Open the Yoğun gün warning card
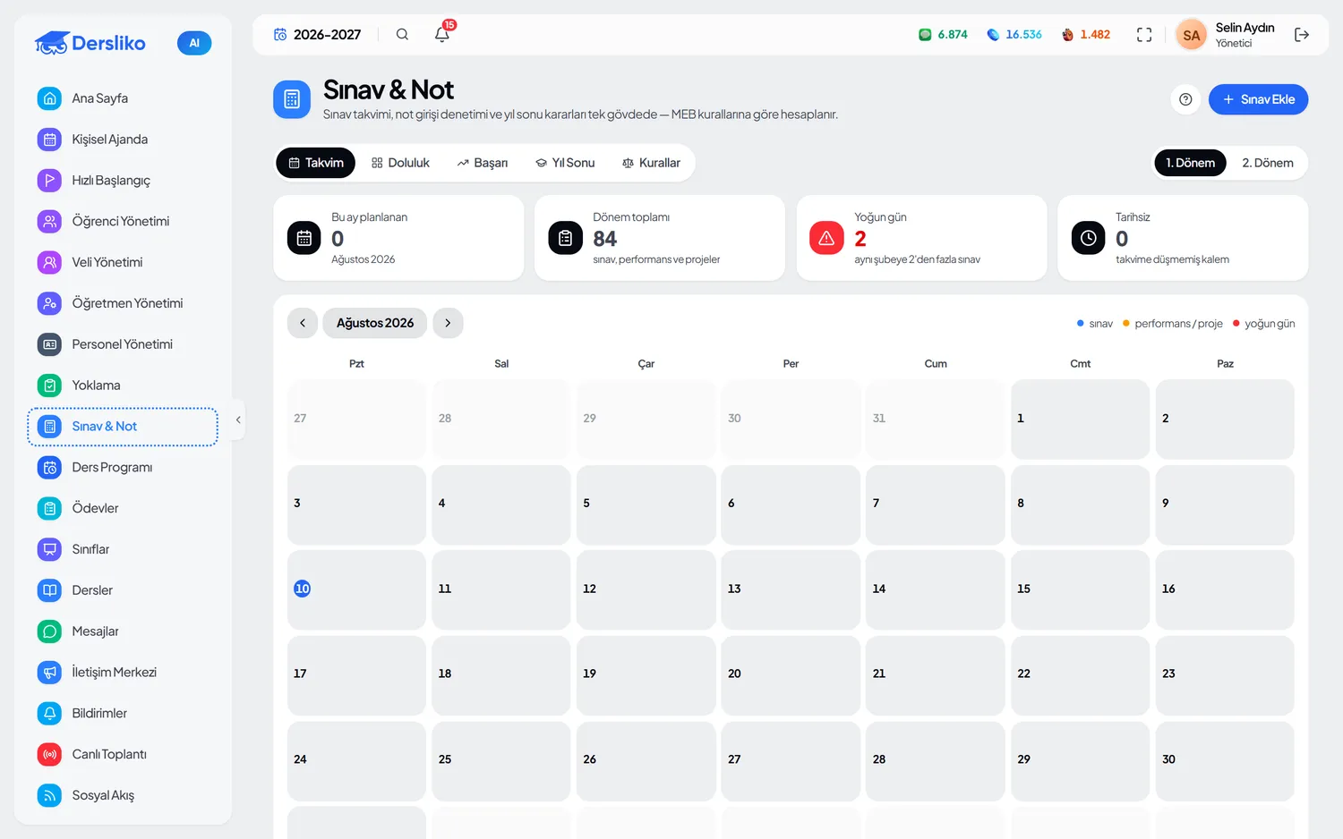Viewport: 1343px width, 839px height. (921, 238)
